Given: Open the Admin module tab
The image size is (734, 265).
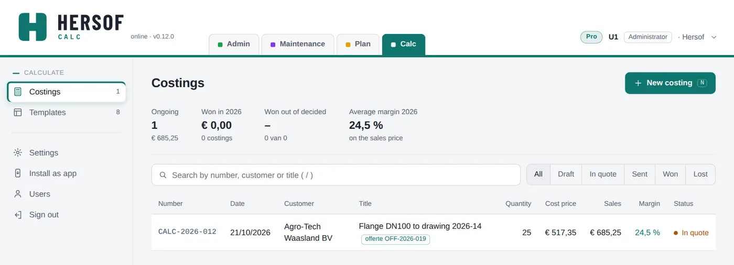Looking at the screenshot, I should (234, 44).
